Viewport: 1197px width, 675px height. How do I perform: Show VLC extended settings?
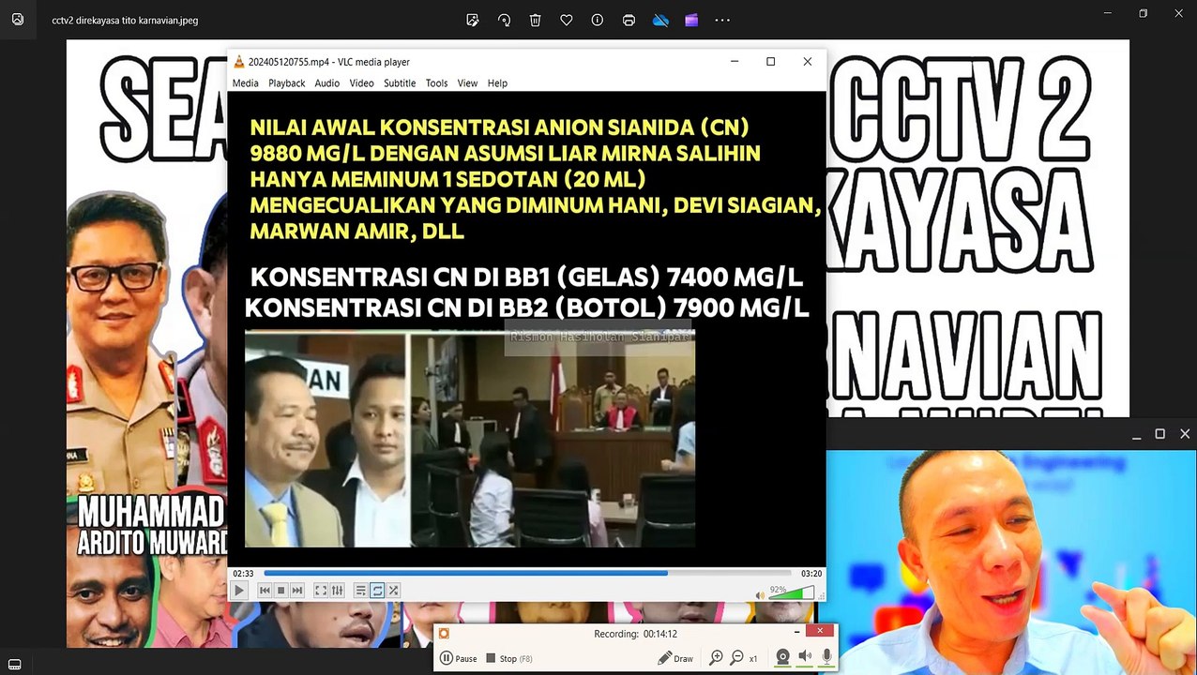click(x=337, y=591)
